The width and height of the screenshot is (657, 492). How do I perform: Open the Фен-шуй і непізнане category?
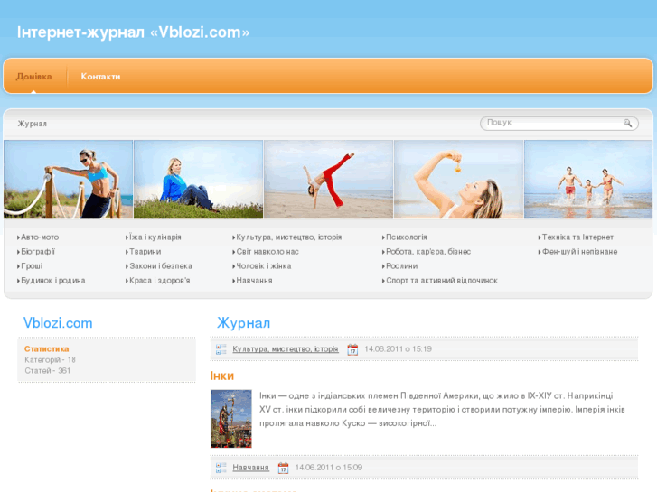tap(579, 252)
